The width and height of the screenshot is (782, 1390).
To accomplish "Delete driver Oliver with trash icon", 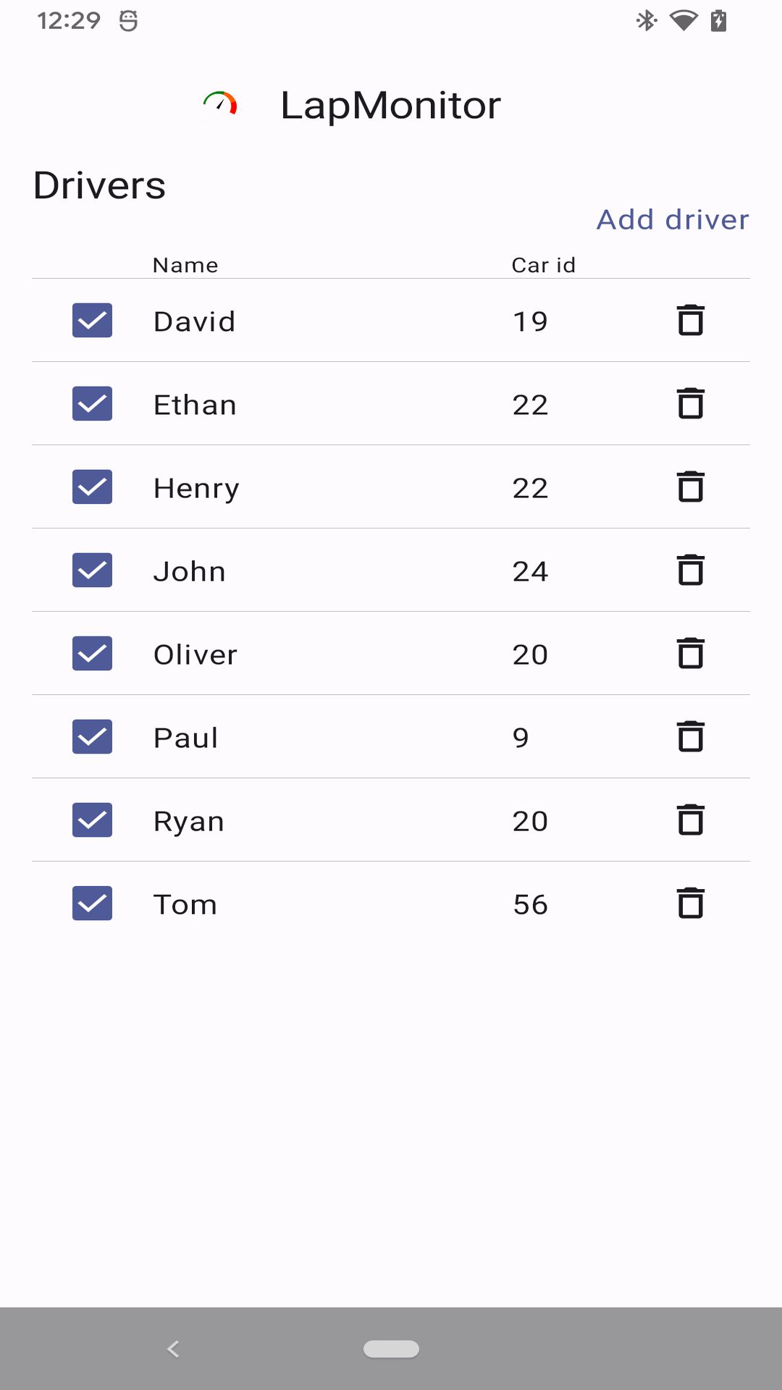I will [690, 653].
